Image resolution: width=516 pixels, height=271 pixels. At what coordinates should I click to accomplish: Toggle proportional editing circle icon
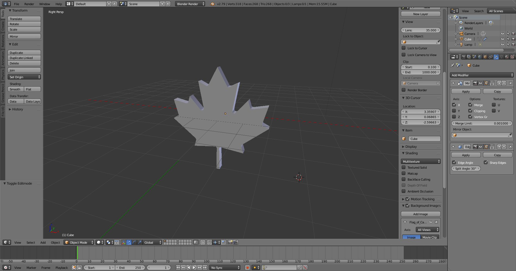coord(203,242)
